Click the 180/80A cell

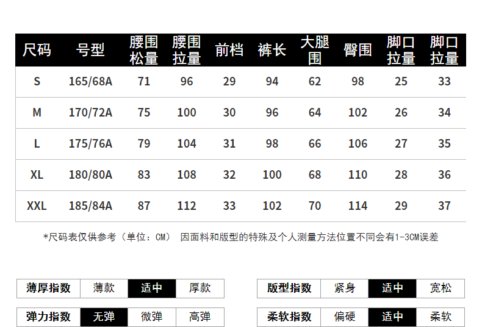pos(90,175)
